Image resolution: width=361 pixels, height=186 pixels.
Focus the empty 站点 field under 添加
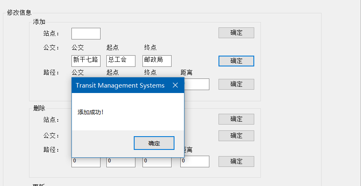(86, 34)
